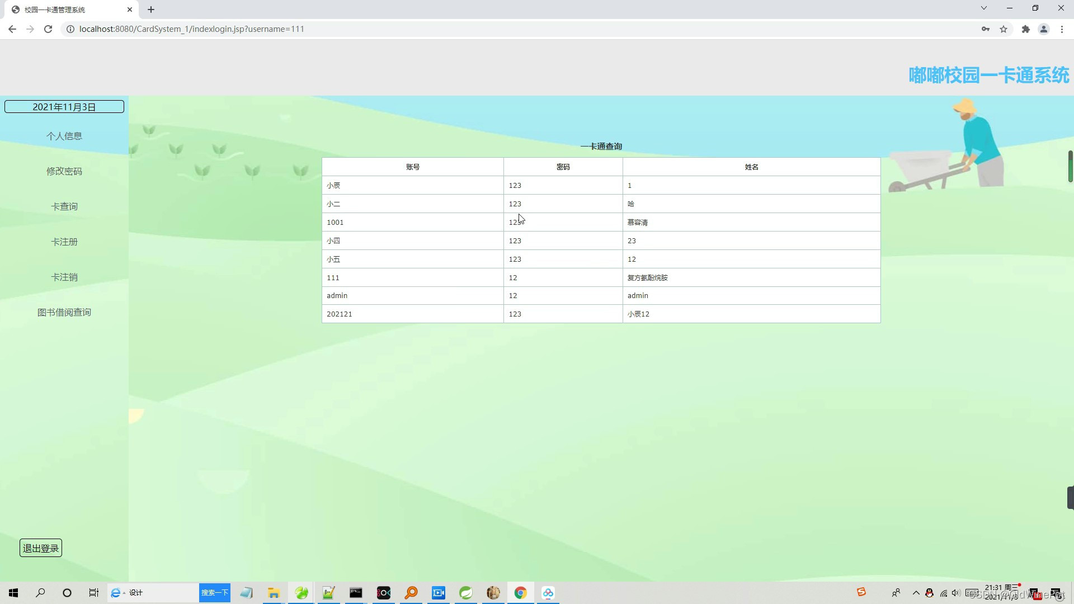Open Chrome's three-dot menu

point(1062,29)
